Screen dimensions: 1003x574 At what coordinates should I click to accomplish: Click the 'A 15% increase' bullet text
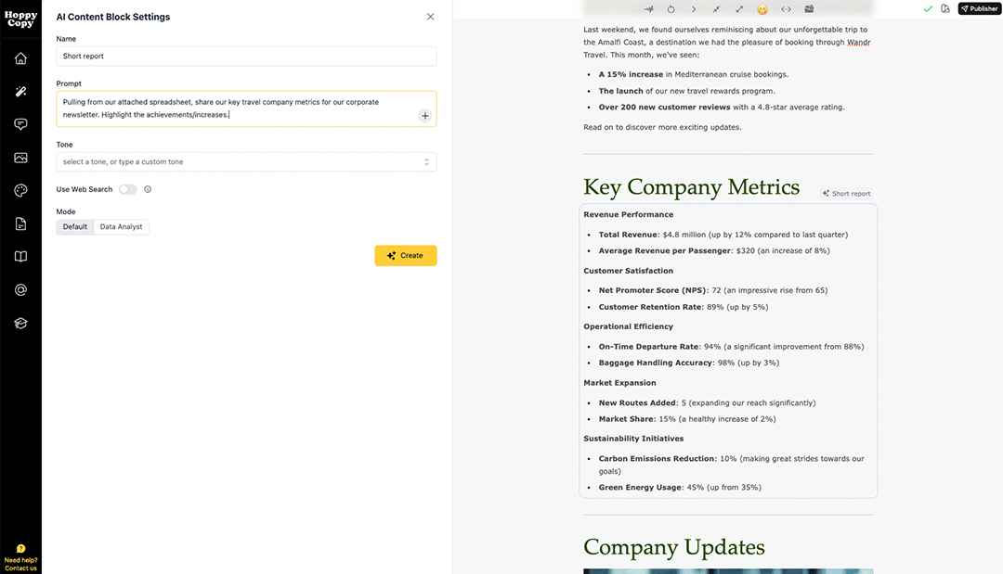[694, 74]
